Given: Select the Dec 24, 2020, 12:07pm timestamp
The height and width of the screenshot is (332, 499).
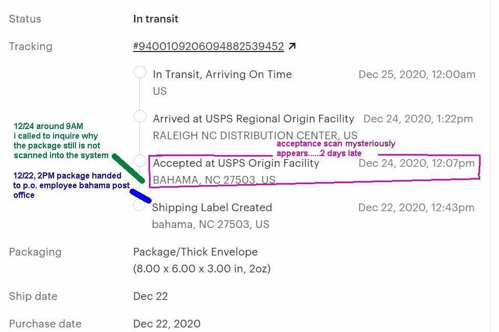Looking at the screenshot, I should click(x=416, y=163).
